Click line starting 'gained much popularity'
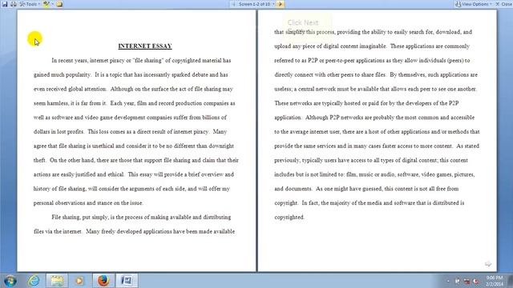 point(131,74)
